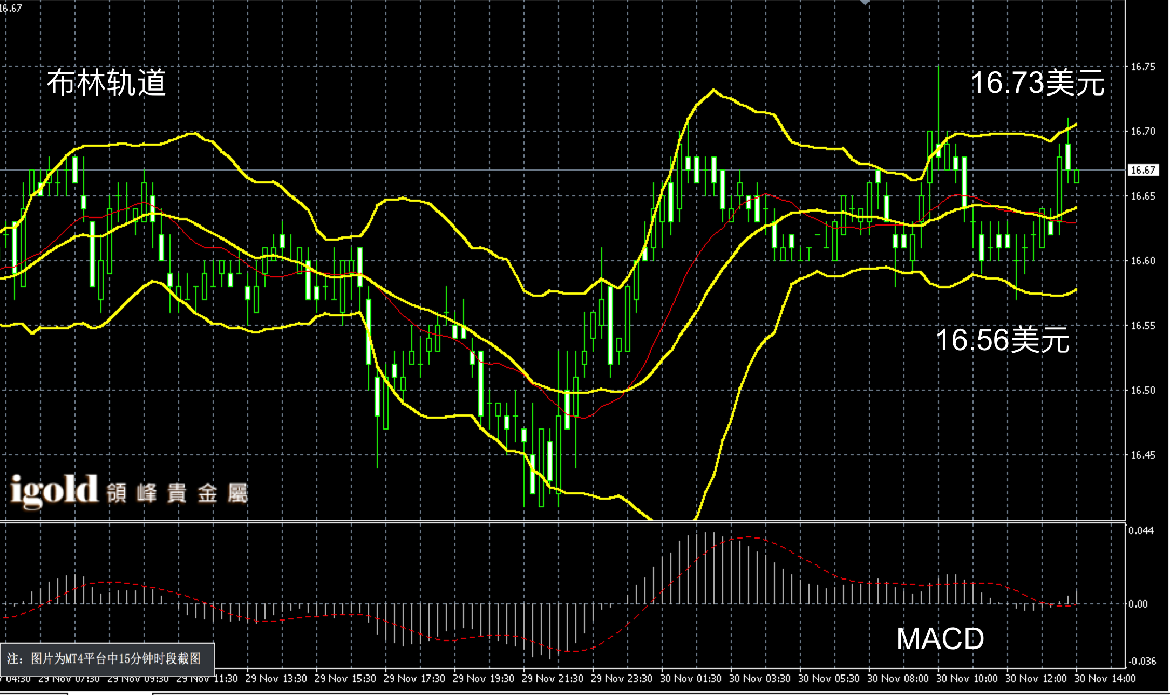Click the MACD 0.00 zero level label
Image resolution: width=1170 pixels, height=695 pixels.
click(1138, 604)
